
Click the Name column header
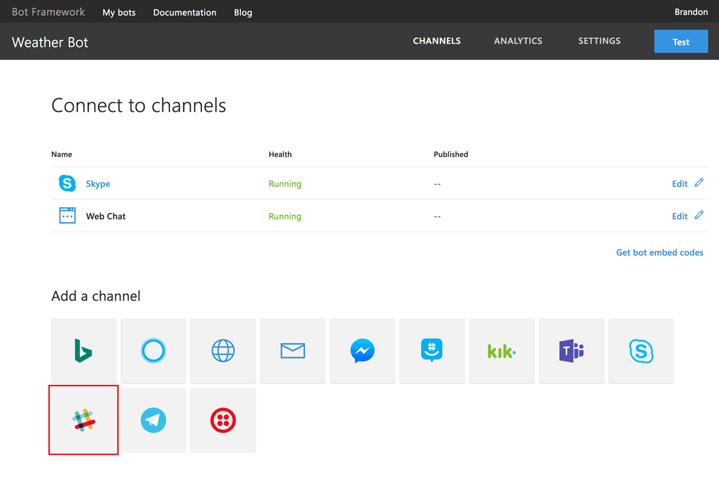click(62, 154)
